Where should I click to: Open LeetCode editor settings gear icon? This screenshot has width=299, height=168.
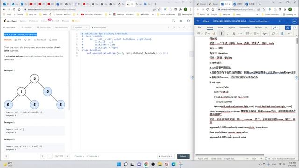pos(185,28)
